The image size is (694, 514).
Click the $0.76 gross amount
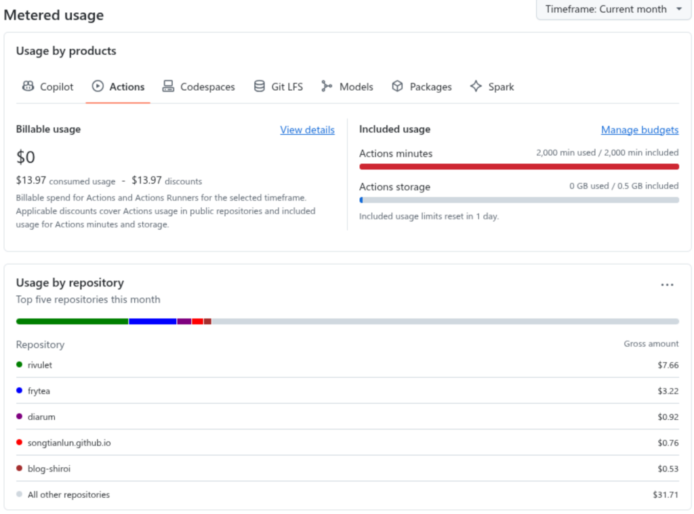tap(668, 443)
